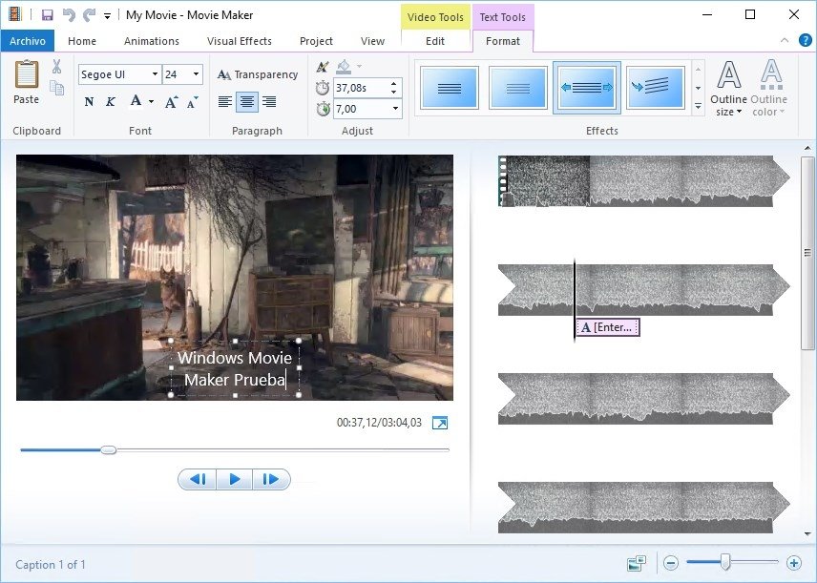Align caption text left

pyautogui.click(x=225, y=101)
